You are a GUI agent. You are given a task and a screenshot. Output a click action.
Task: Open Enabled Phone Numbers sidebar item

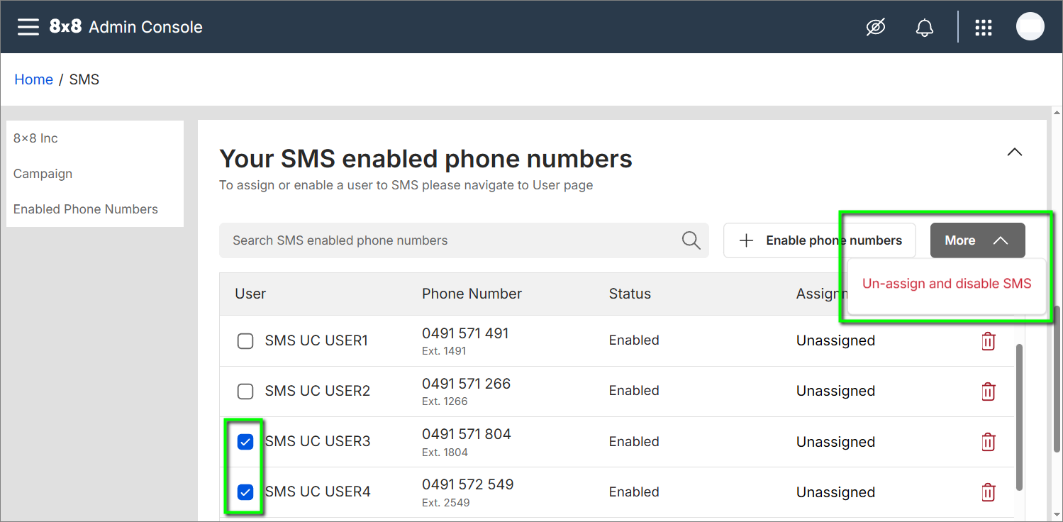[x=86, y=209]
